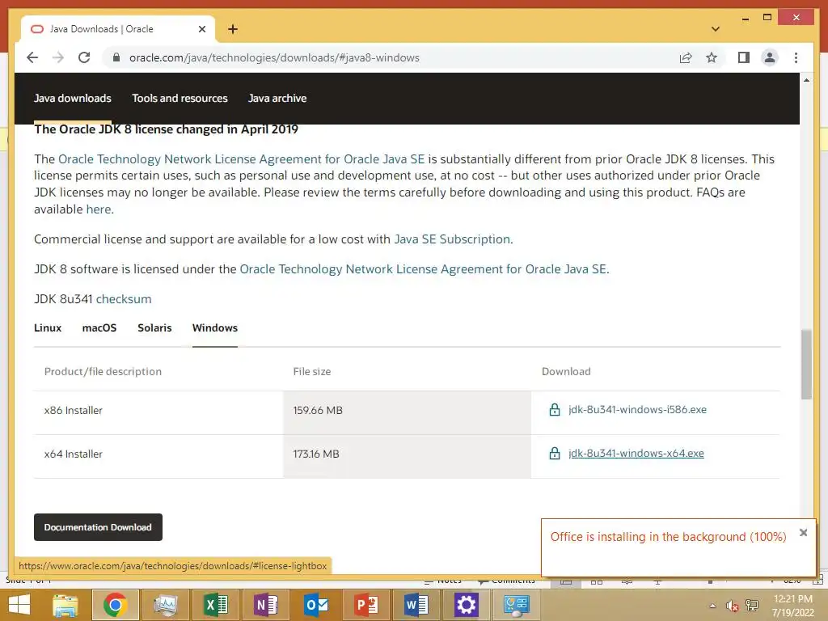The image size is (828, 621).
Task: Open PowerPoint from taskbar
Action: point(366,605)
